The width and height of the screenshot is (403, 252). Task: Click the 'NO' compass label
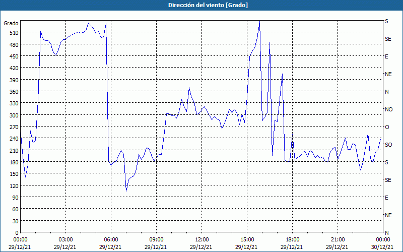point(389,109)
